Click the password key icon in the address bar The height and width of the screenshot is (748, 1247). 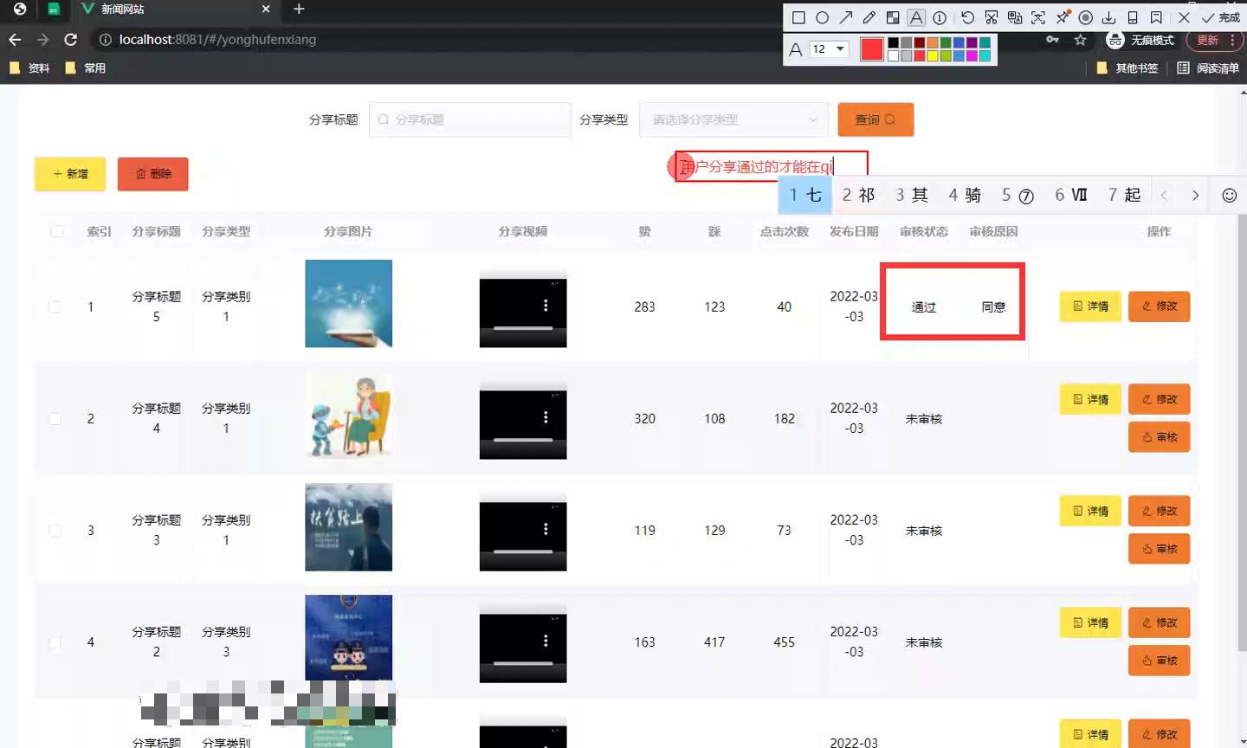(1052, 40)
